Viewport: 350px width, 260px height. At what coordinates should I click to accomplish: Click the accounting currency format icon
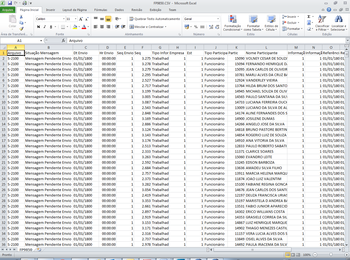[186, 27]
